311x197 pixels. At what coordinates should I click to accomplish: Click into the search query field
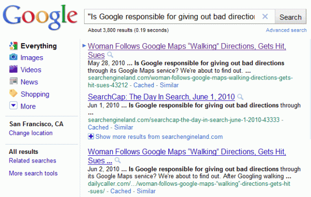(x=171, y=17)
